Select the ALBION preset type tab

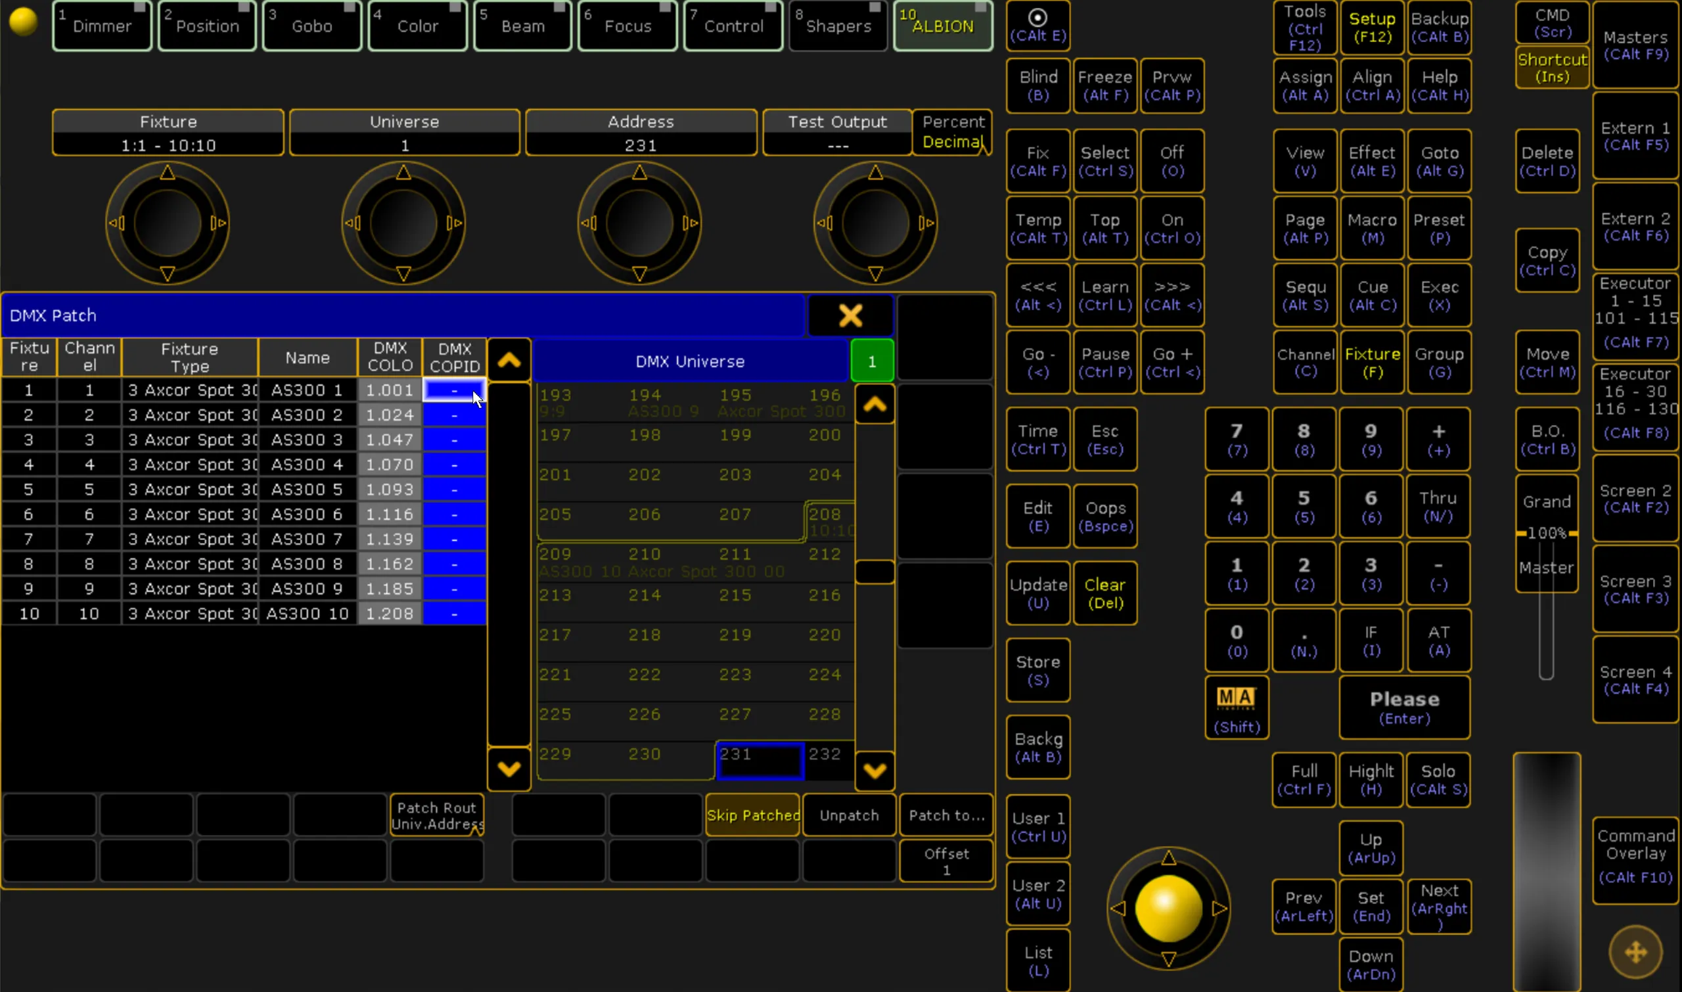tap(943, 26)
